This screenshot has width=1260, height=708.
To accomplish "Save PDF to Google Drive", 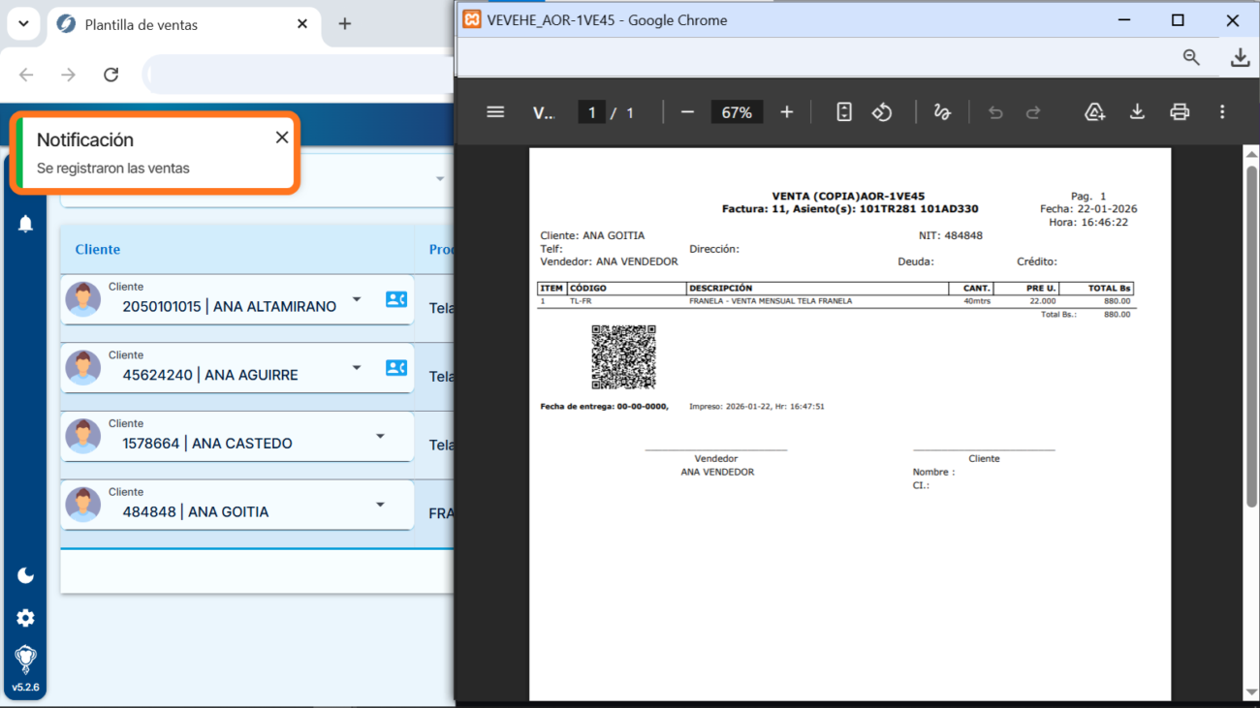I will click(x=1094, y=112).
